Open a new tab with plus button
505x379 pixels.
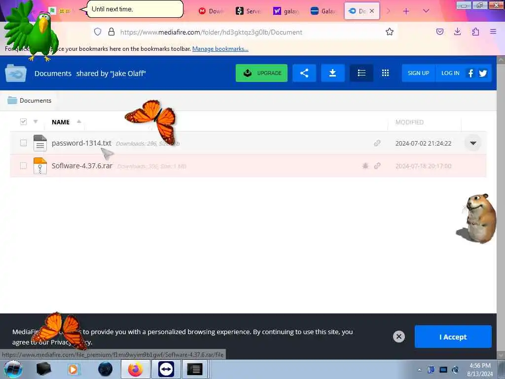(x=406, y=11)
